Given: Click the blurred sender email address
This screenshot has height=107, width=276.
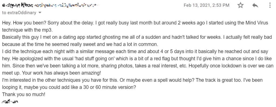Looking at the screenshot, I should (65, 5).
